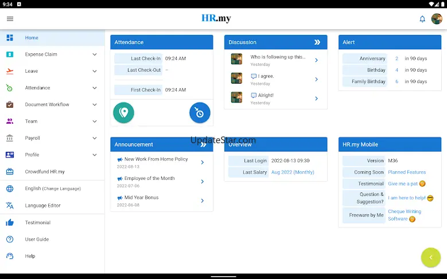Click the M36 version value

tap(393, 160)
